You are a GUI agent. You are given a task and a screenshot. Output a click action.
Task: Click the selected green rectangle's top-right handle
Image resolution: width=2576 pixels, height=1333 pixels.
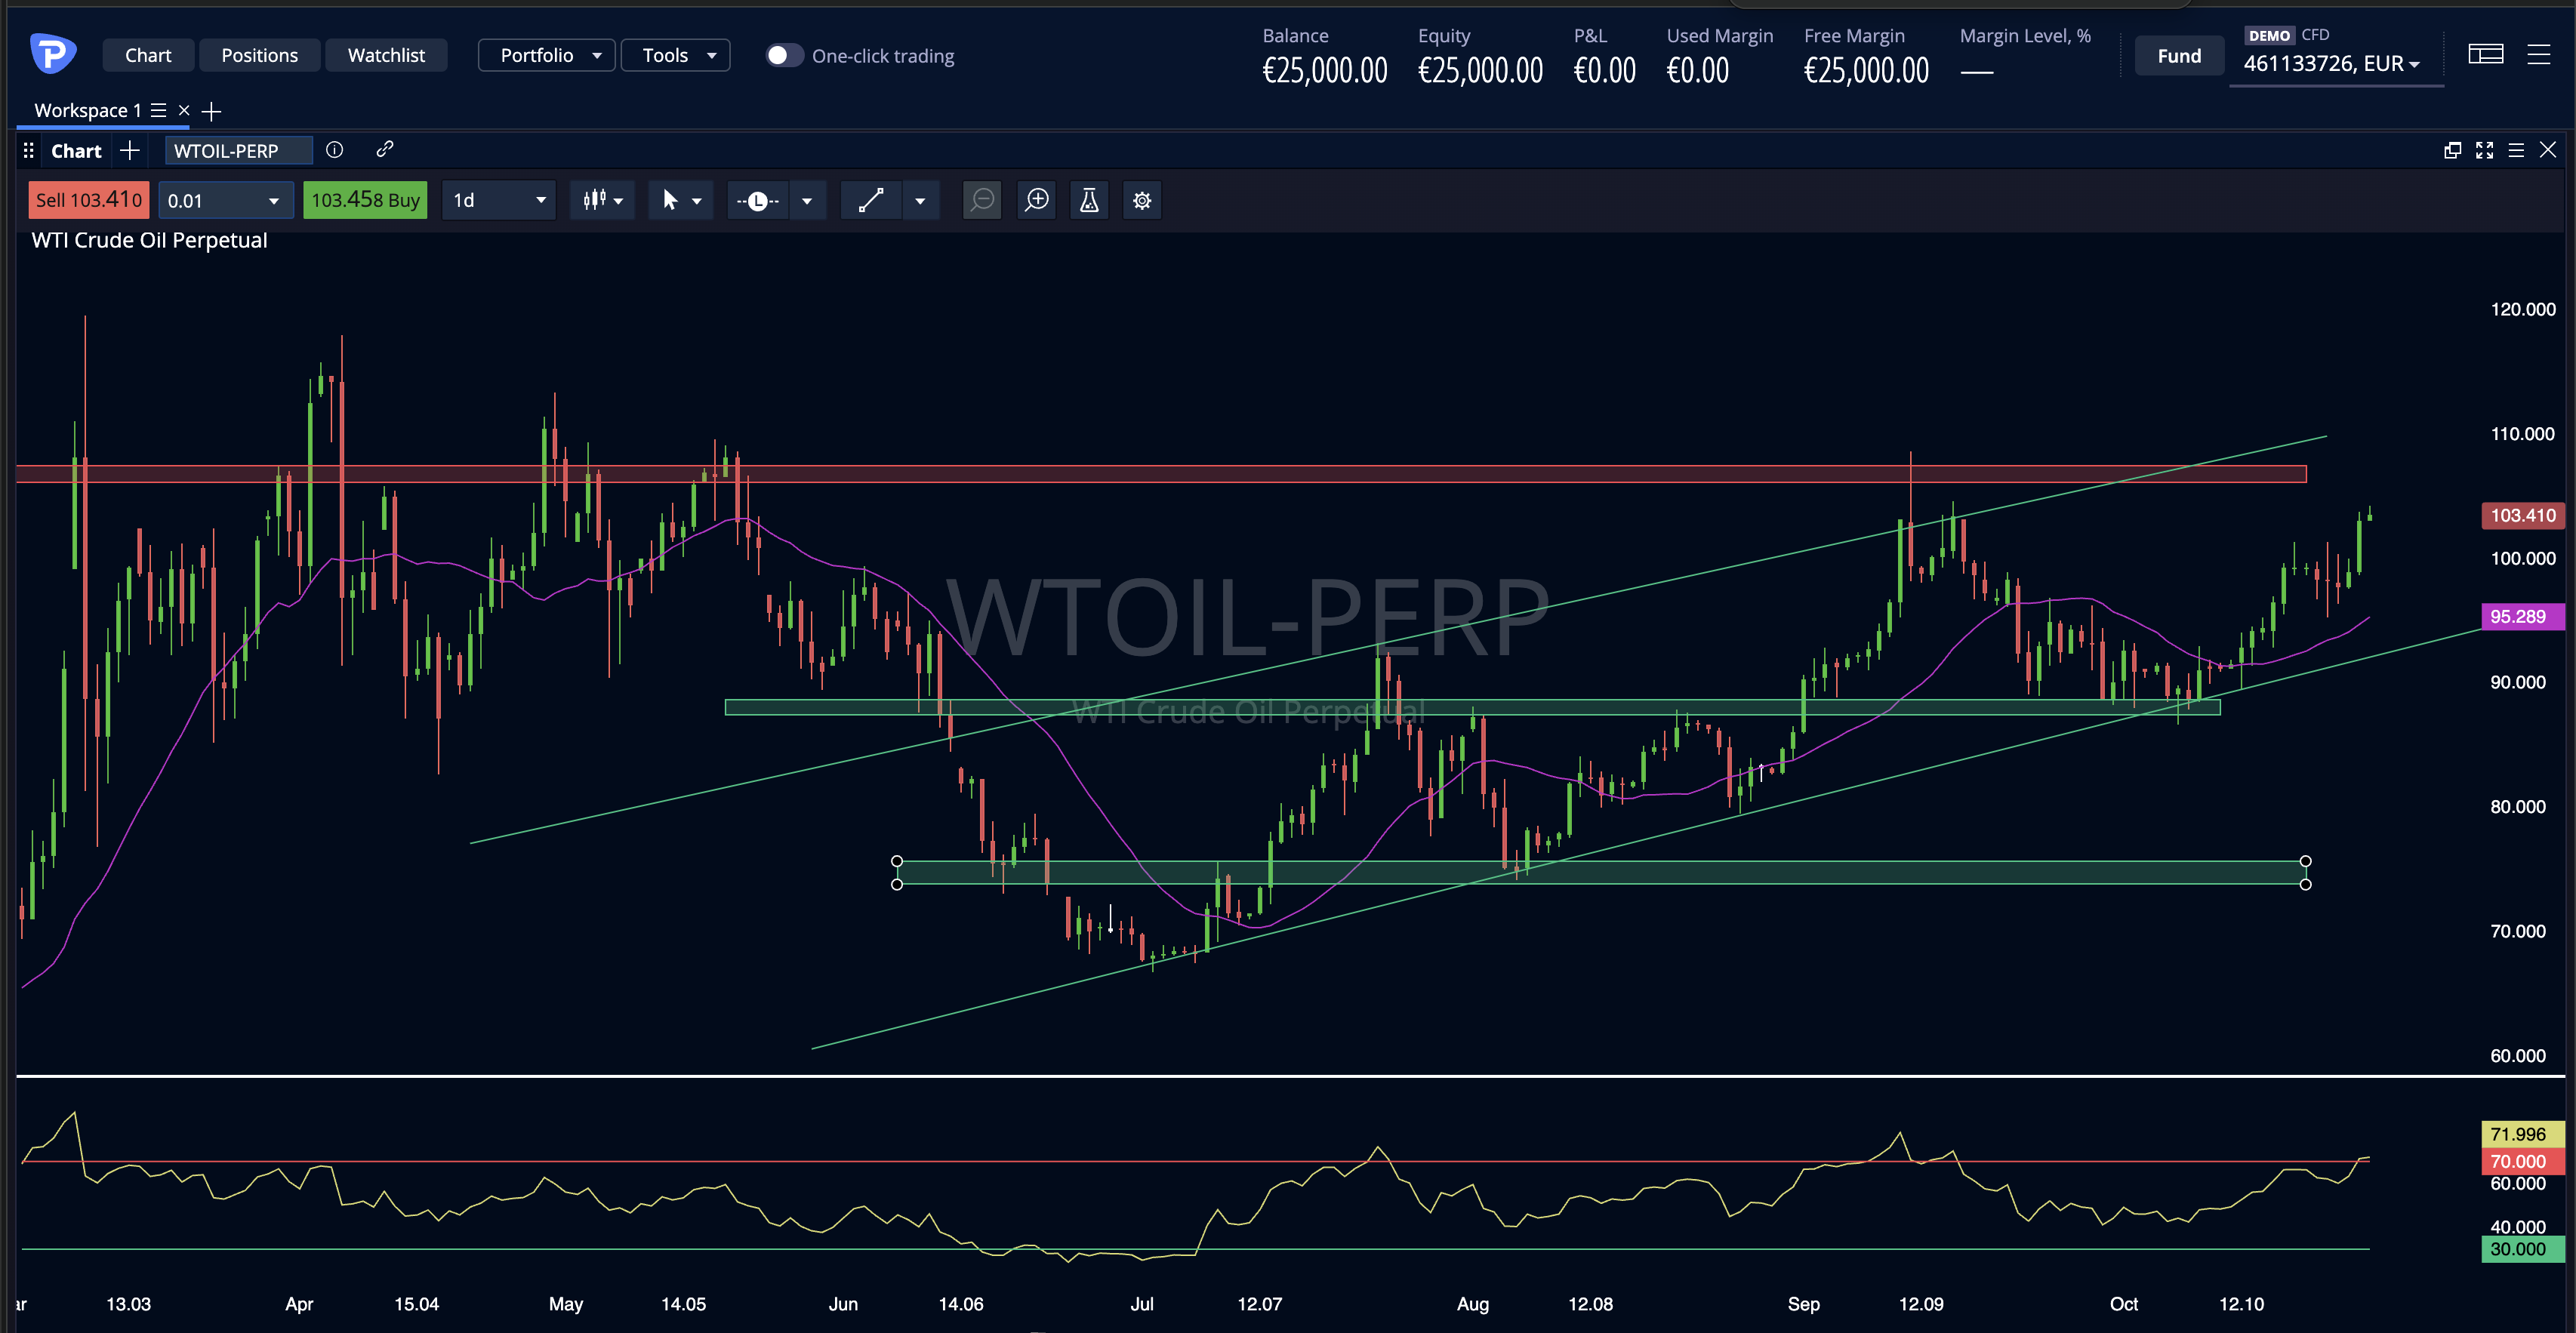click(2306, 861)
